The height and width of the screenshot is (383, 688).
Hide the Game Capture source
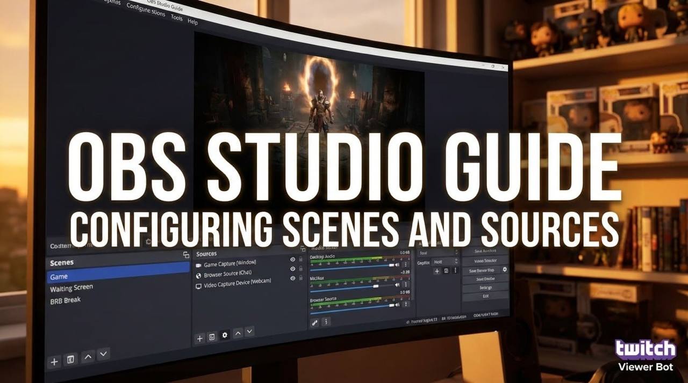pos(293,260)
